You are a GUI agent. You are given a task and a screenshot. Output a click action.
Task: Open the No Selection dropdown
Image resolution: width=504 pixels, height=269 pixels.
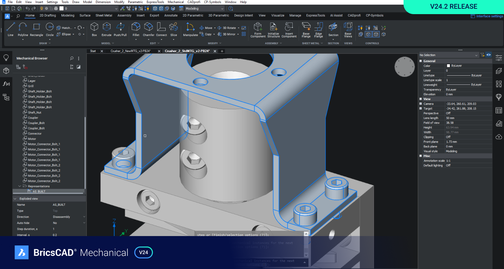click(476, 55)
